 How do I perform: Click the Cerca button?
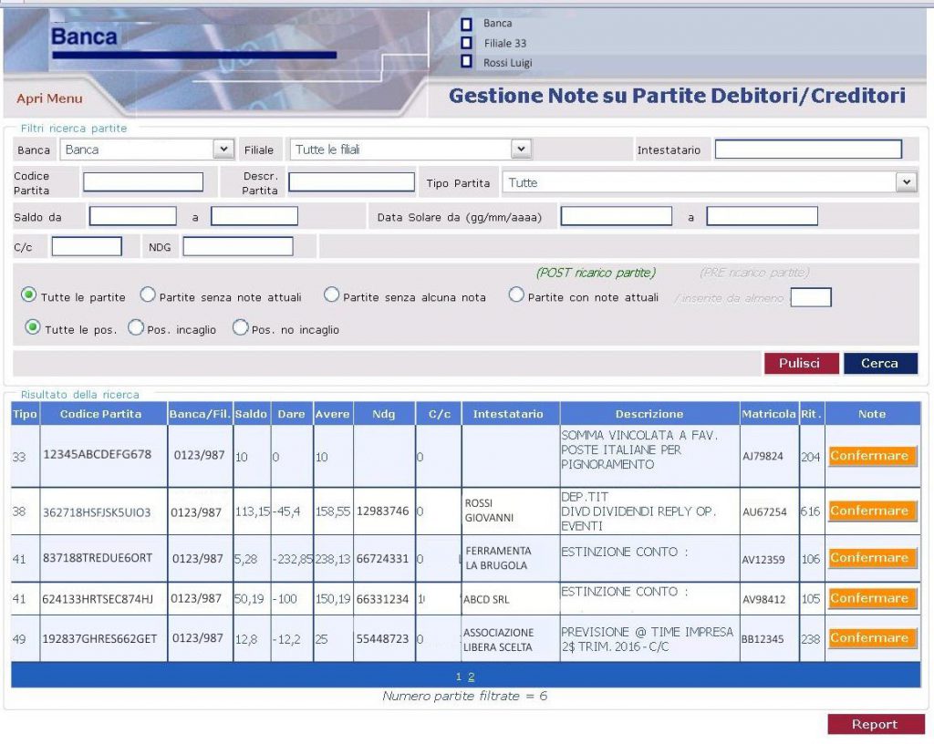pyautogui.click(x=880, y=363)
